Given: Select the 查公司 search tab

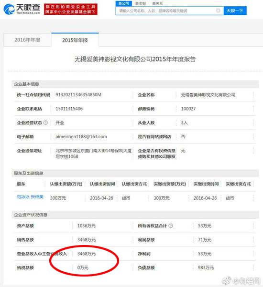Looking at the screenshot, I should pyautogui.click(x=124, y=3).
